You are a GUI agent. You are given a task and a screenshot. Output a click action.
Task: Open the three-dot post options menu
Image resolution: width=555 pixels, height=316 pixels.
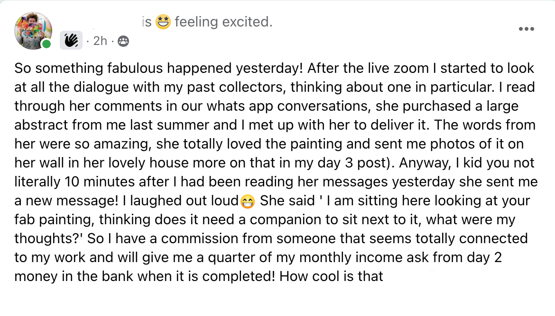click(526, 29)
